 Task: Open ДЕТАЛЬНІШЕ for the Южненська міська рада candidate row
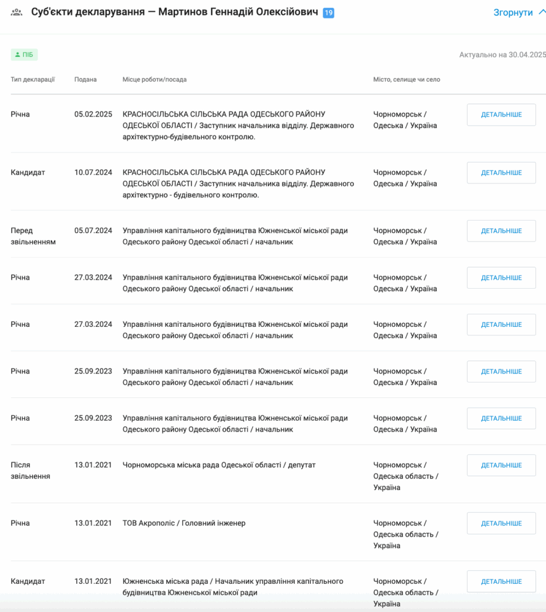501,582
